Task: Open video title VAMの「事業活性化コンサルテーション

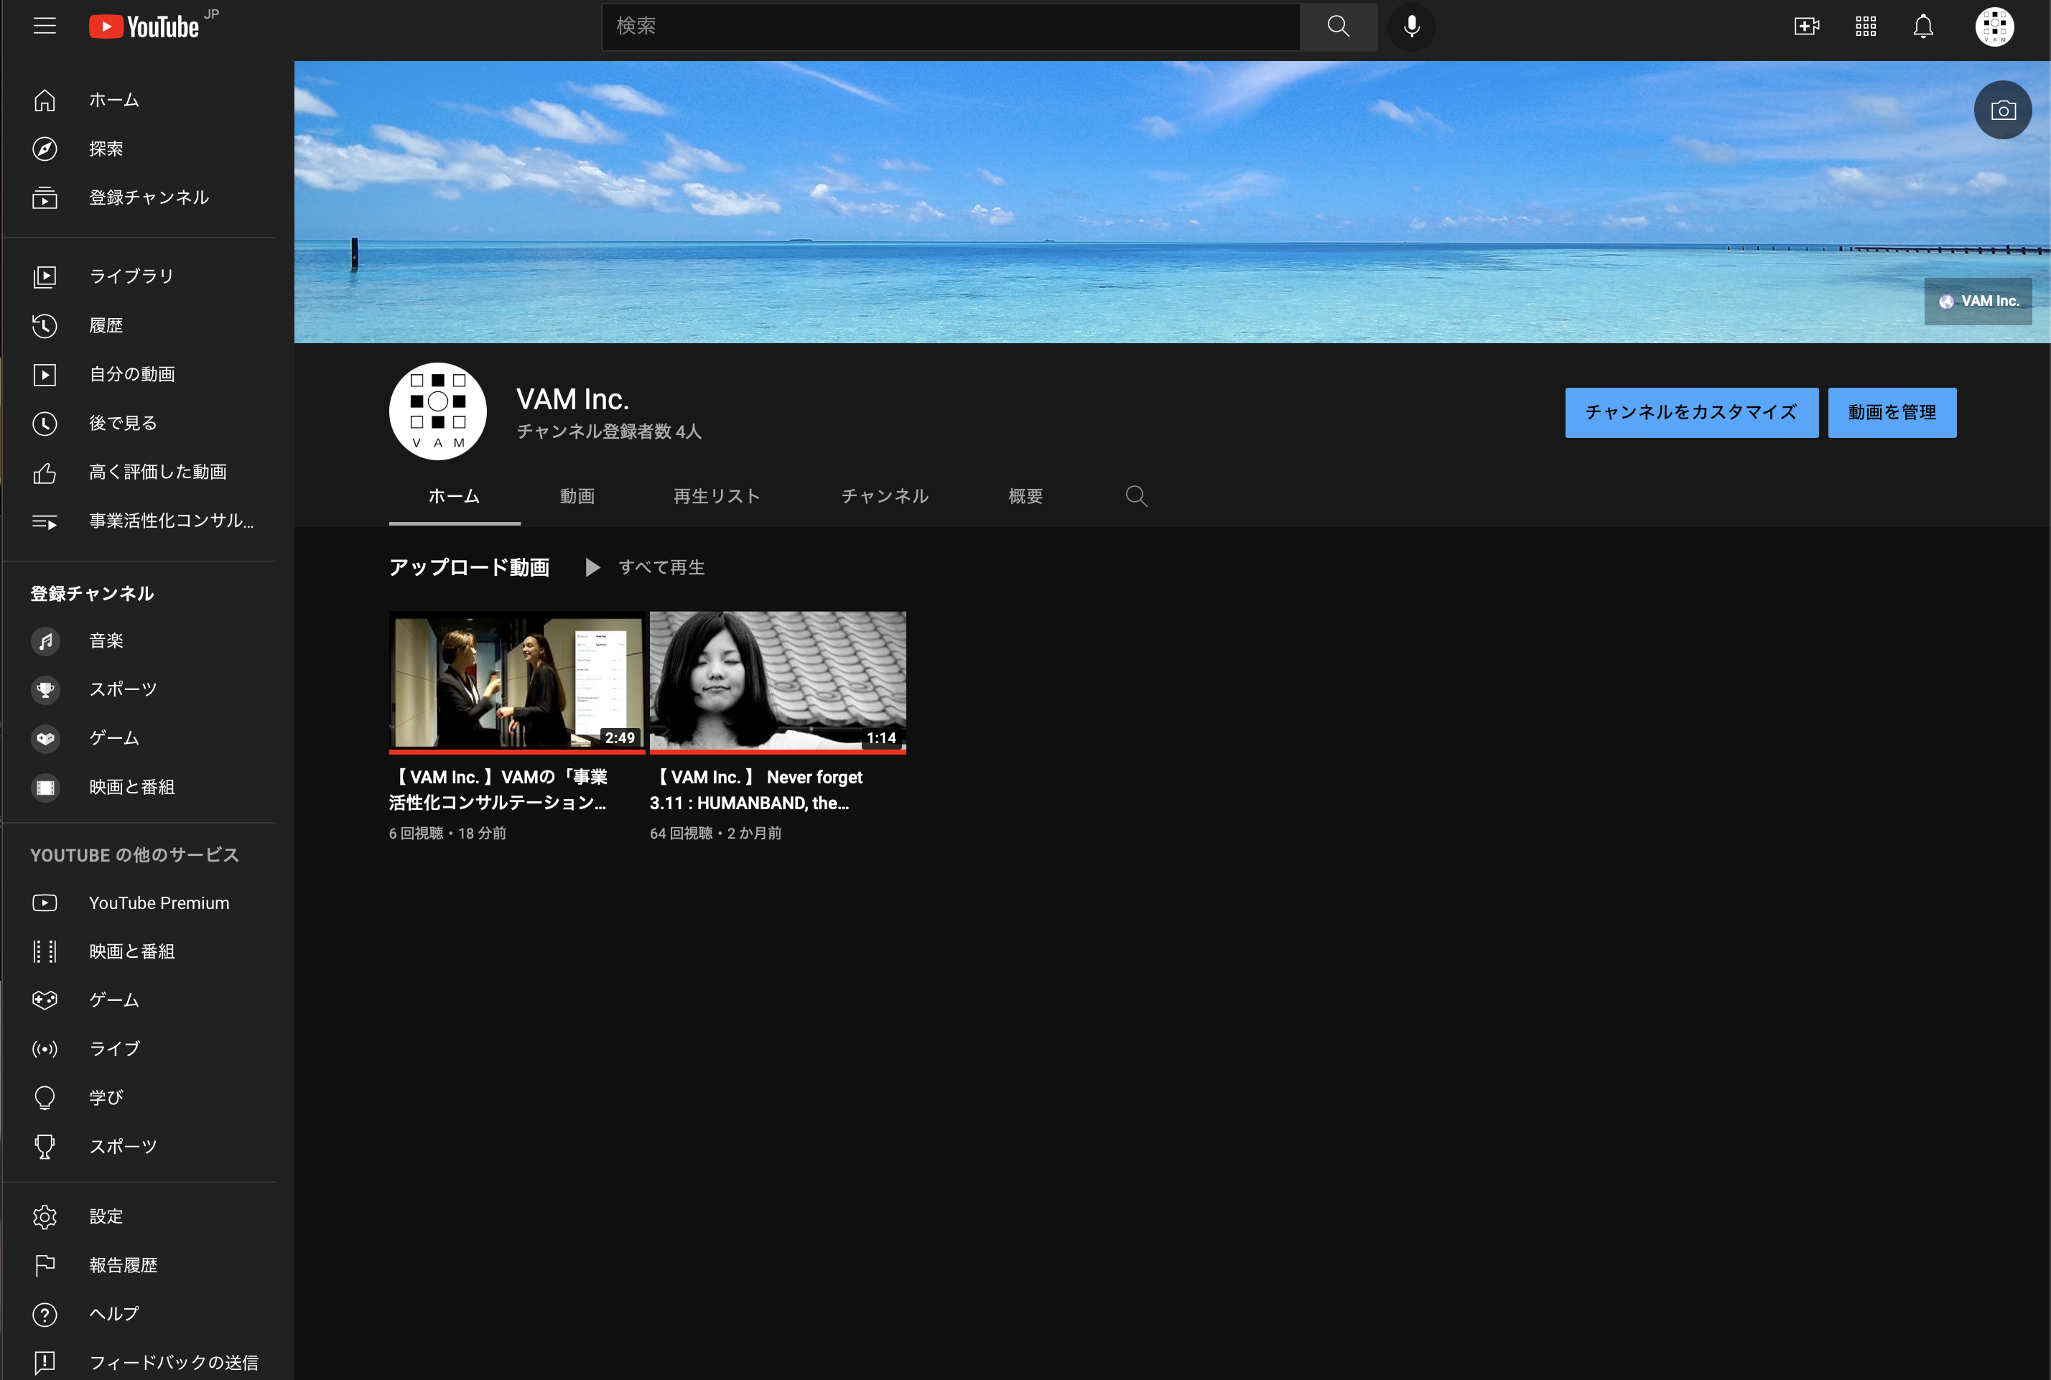Action: click(x=498, y=790)
